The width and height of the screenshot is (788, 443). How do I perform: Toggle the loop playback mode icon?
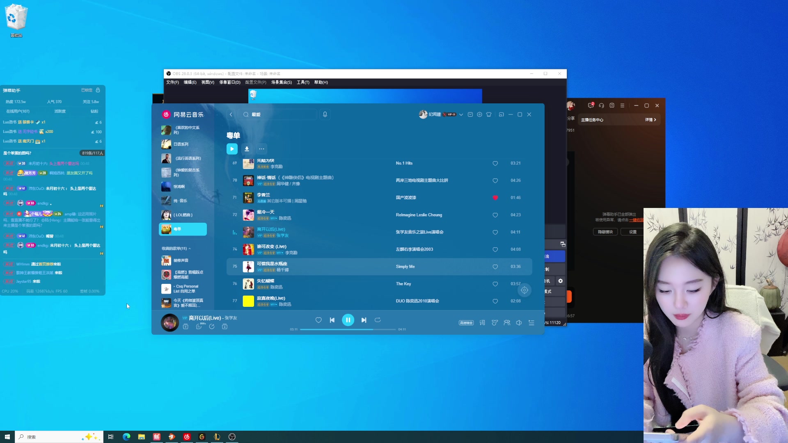coord(378,320)
